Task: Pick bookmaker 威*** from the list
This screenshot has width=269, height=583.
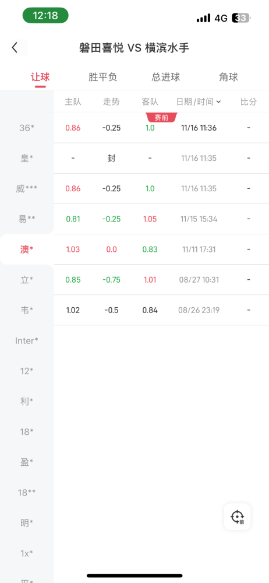Action: (x=27, y=189)
